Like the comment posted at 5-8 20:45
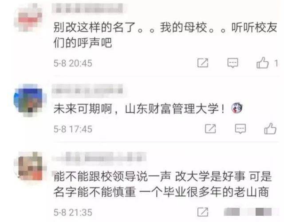Screen dimensions: 284x222 point(262,63)
